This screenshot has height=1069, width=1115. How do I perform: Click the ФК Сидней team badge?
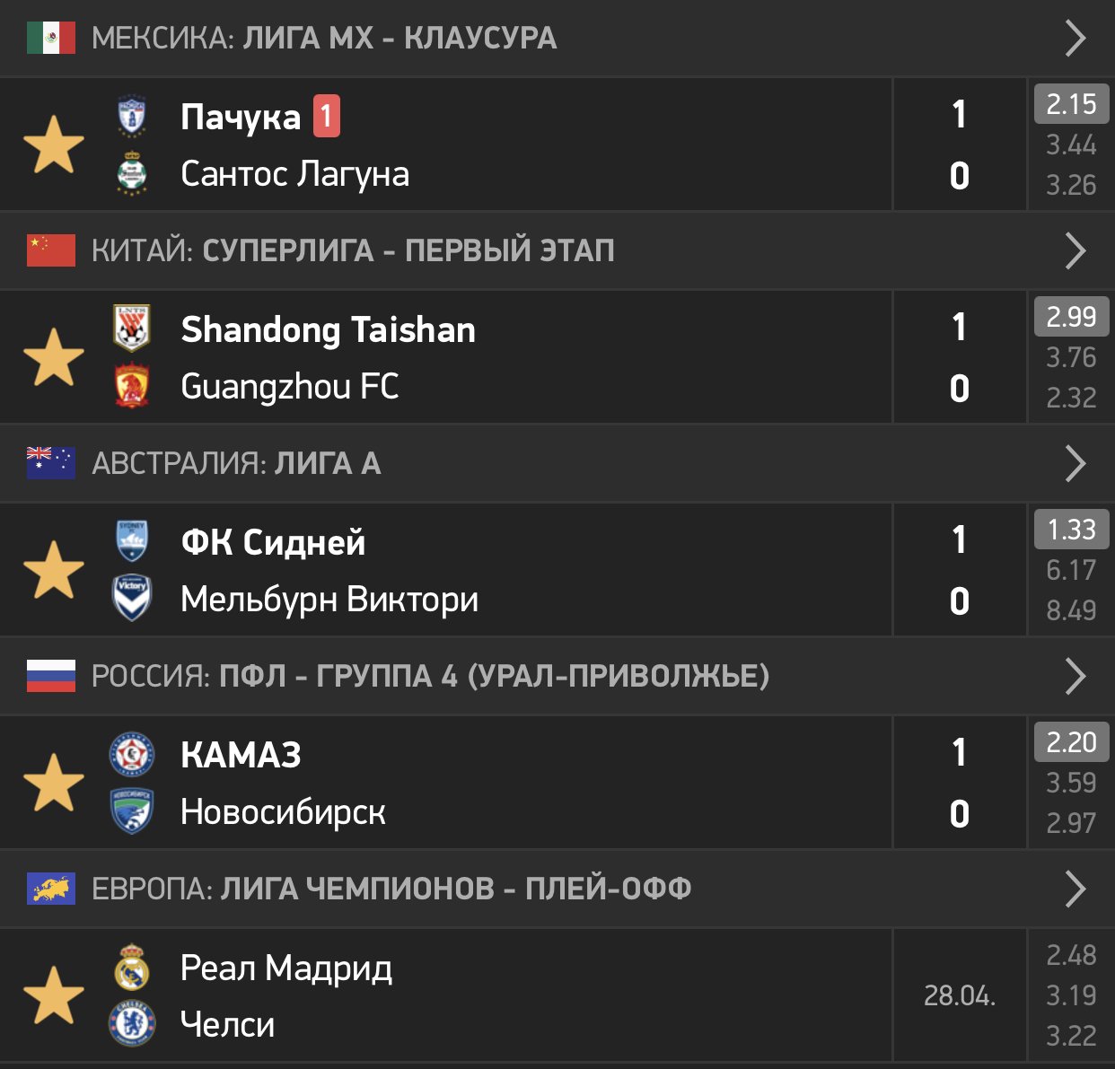132,541
